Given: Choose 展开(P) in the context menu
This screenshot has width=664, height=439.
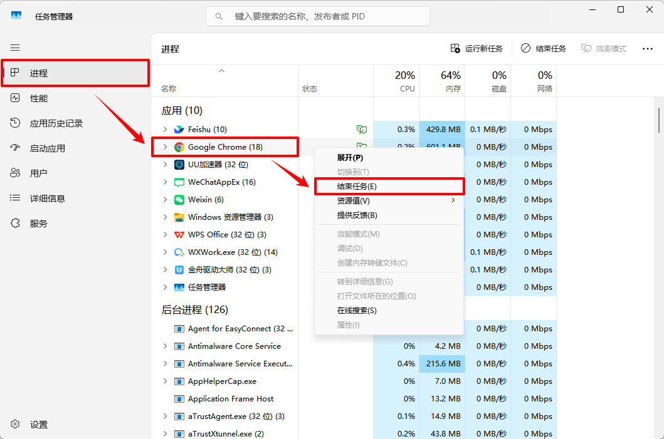Looking at the screenshot, I should click(x=389, y=158).
